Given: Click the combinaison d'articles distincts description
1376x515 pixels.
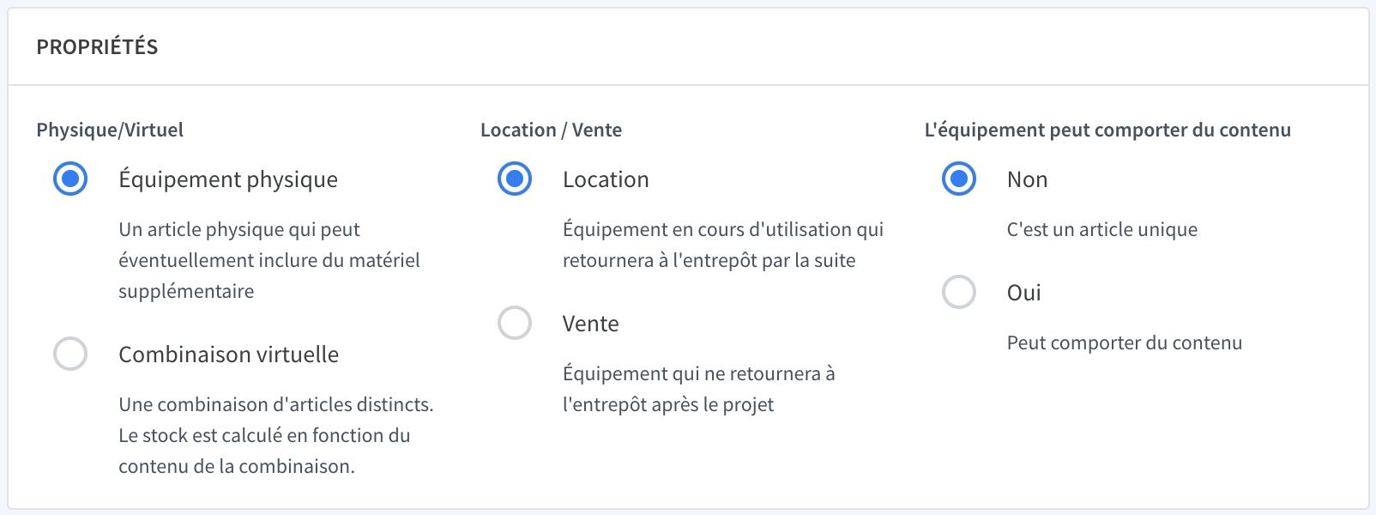Looking at the screenshot, I should (x=276, y=435).
